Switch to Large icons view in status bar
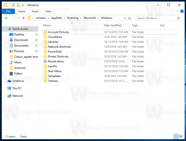The image size is (186, 141). [181, 136]
